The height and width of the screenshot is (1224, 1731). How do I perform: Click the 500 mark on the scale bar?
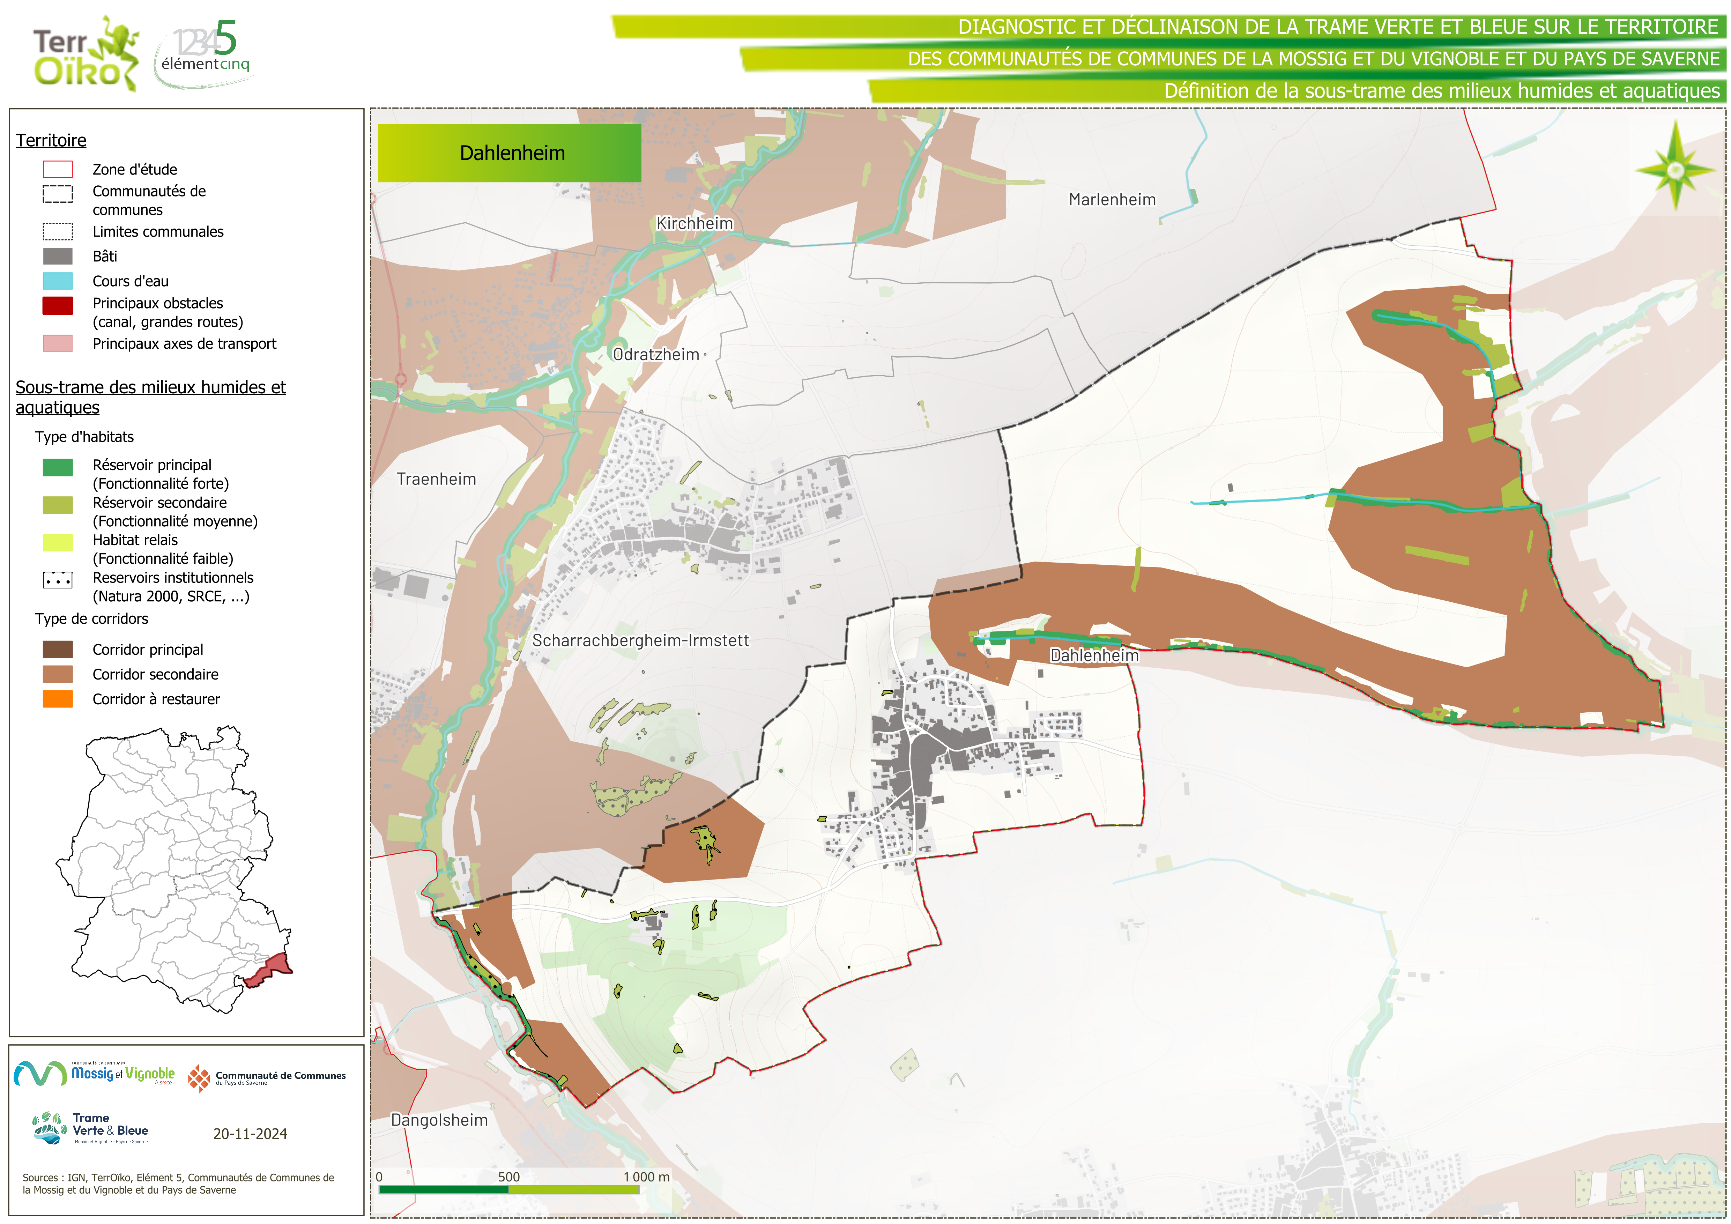point(509,1177)
